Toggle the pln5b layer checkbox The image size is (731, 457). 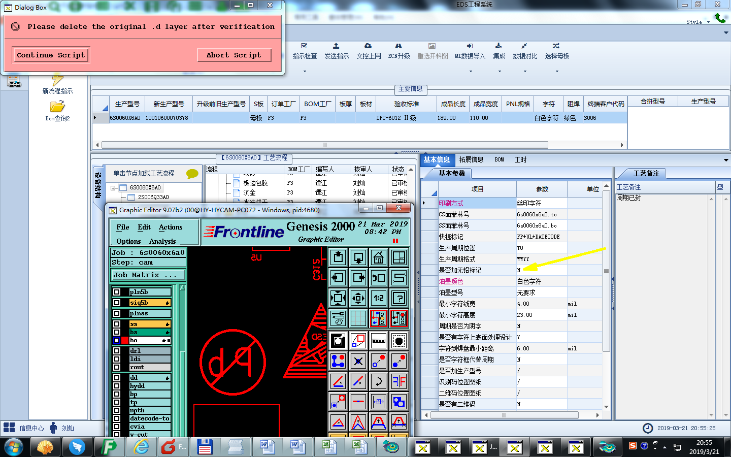tap(117, 292)
